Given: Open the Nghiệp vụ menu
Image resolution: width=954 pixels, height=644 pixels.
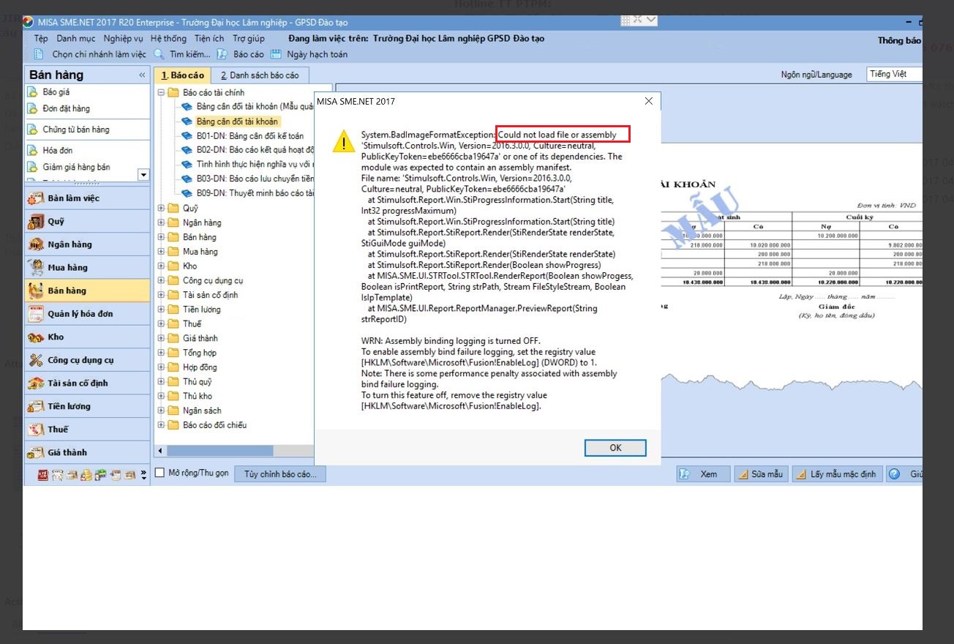Looking at the screenshot, I should pos(124,39).
